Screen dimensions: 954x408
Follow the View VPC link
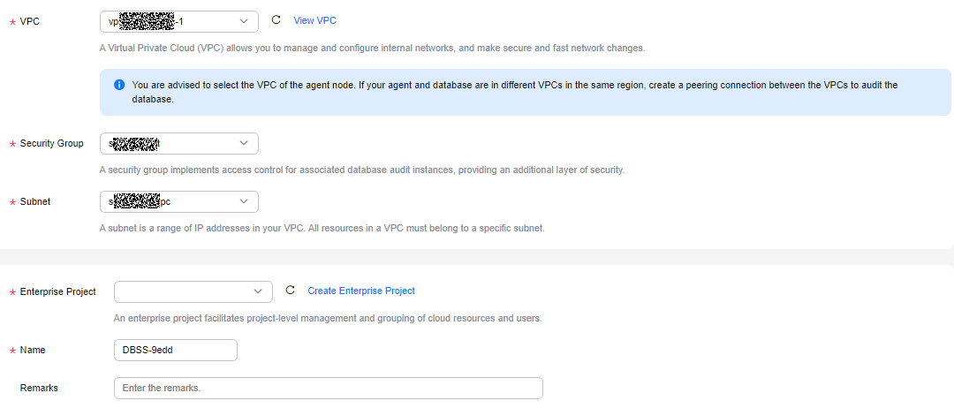tap(314, 20)
